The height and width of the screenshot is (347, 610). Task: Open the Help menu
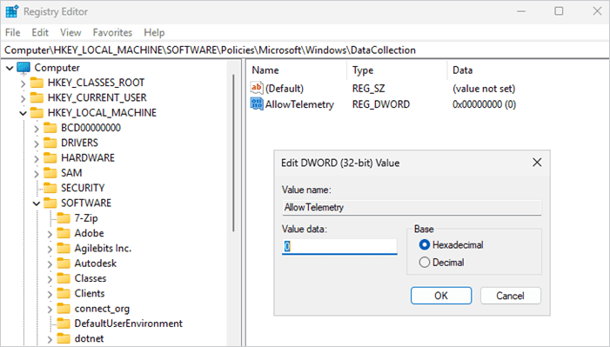point(154,32)
